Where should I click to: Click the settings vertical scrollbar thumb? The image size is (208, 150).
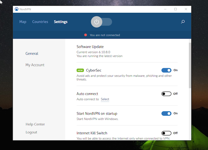[190, 65]
